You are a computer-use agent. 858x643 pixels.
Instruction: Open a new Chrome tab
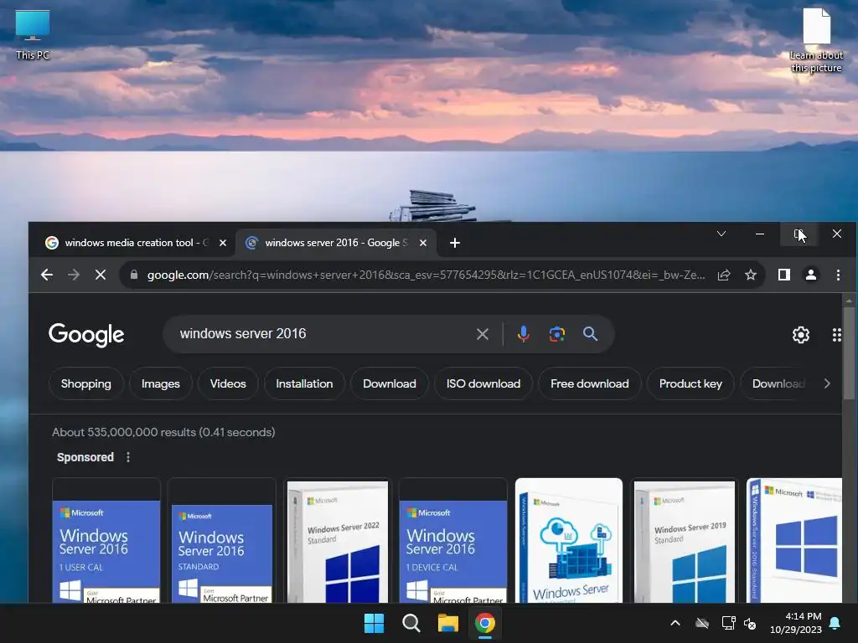point(455,243)
